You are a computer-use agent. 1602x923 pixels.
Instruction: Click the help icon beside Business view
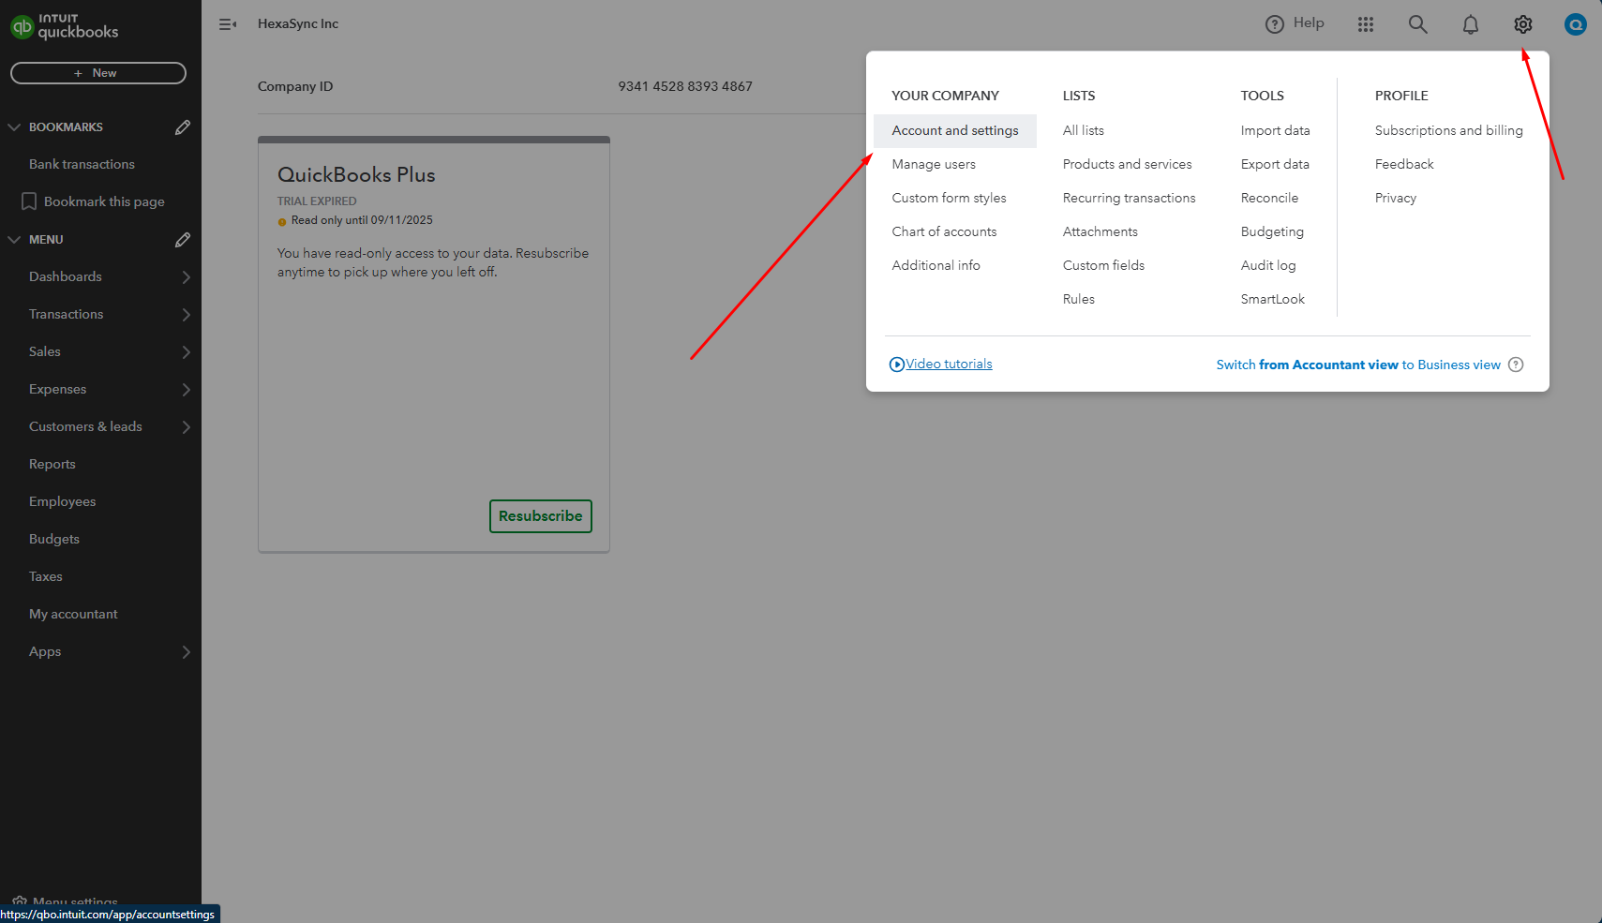(1516, 365)
